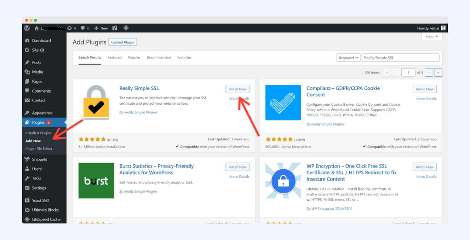Open the Complianz GDPR/CCPA Cookie Consent title
This screenshot has width=470, height=240.
click(x=343, y=92)
